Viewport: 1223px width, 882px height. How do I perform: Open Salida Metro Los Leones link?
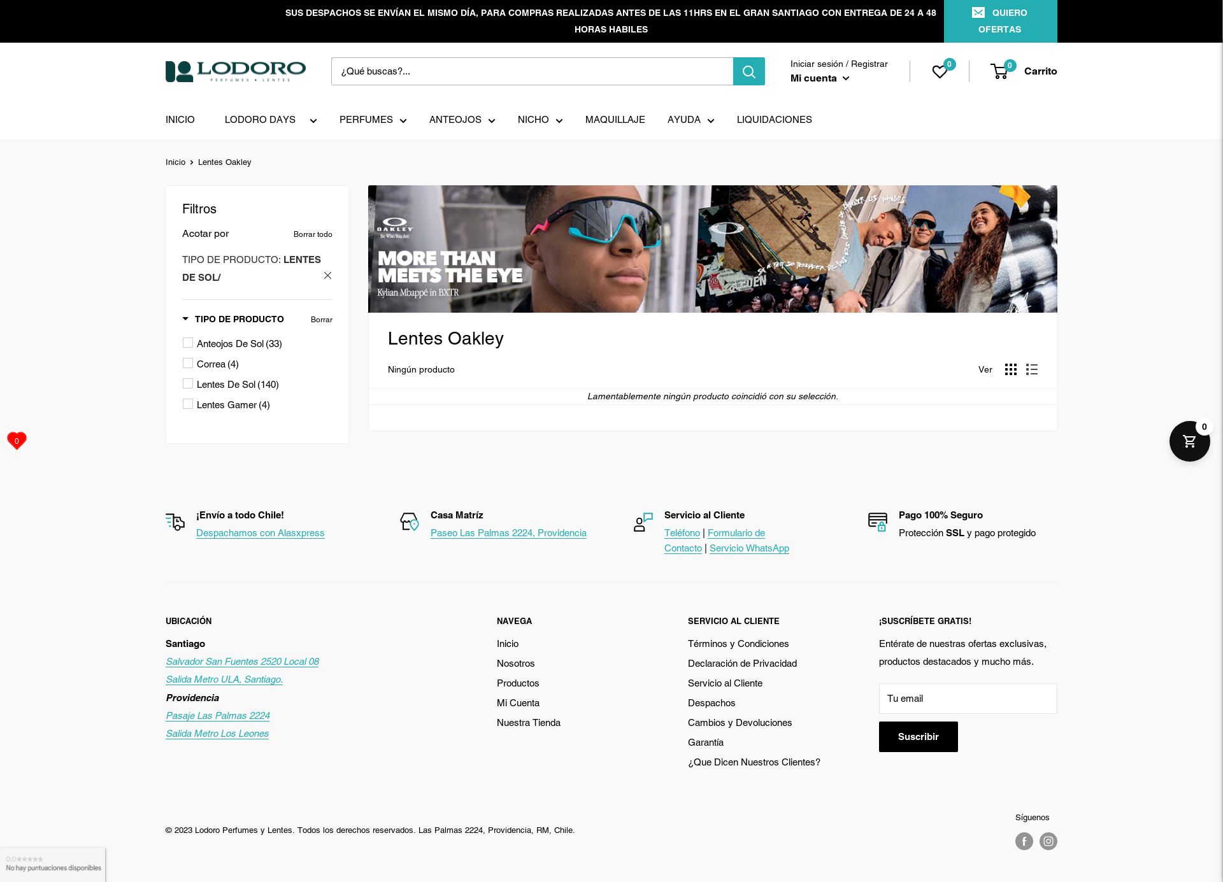point(217,734)
